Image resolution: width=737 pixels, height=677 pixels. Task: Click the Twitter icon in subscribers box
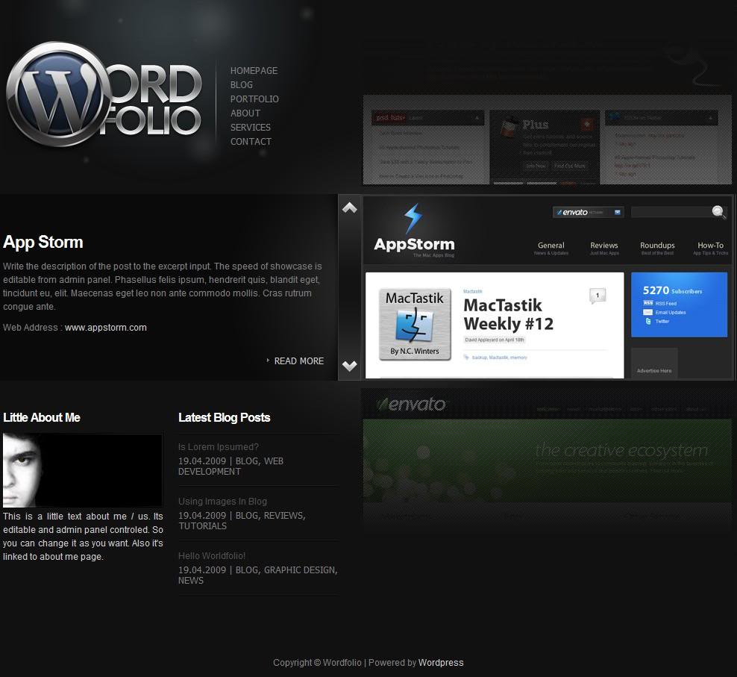648,321
